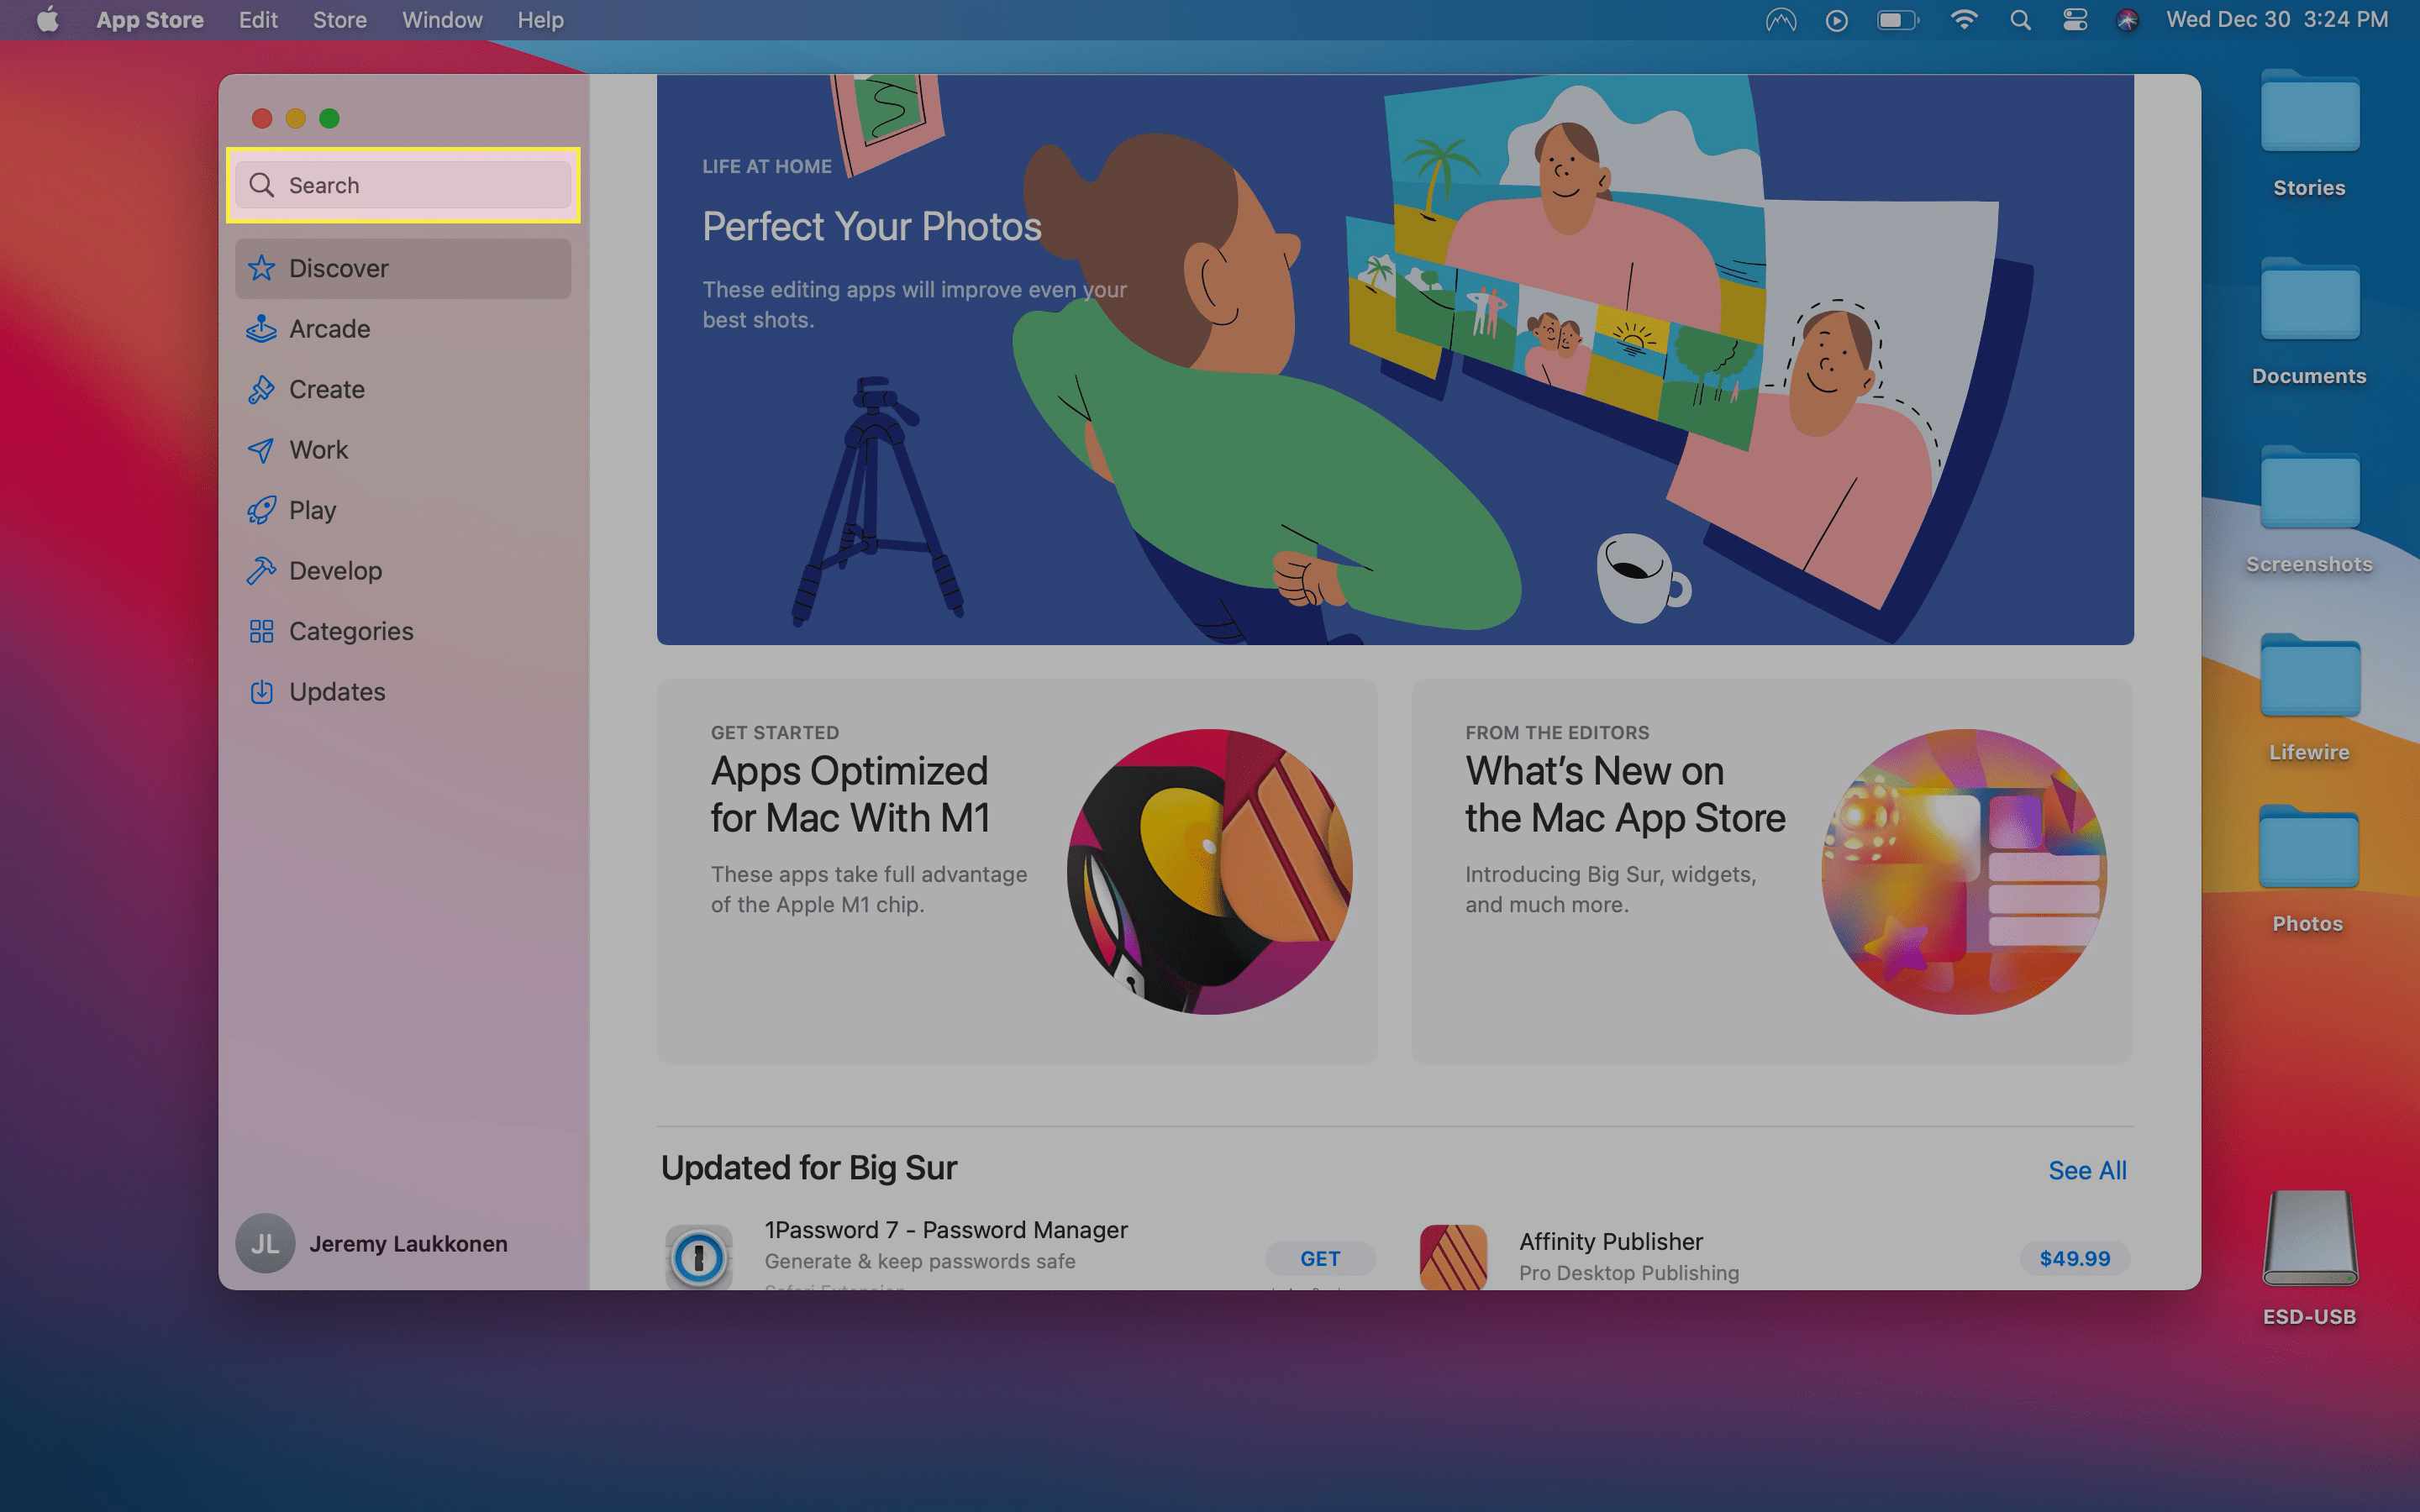Click the arch-shaped icon in menu bar
This screenshot has width=2420, height=1512.
[1781, 19]
